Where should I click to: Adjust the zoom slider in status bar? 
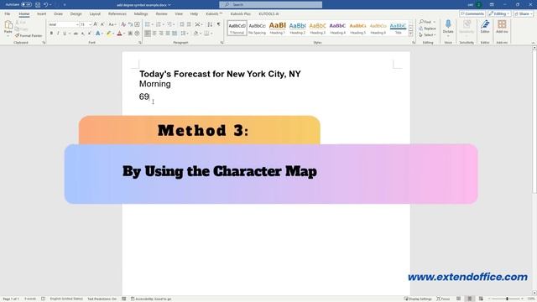click(x=507, y=299)
